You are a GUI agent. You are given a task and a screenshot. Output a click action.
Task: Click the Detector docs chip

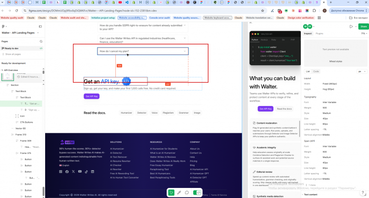[142, 113]
